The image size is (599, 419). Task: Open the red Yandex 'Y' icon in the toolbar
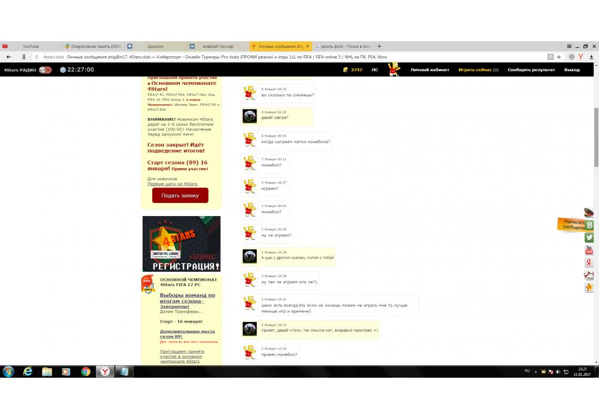[x=580, y=57]
